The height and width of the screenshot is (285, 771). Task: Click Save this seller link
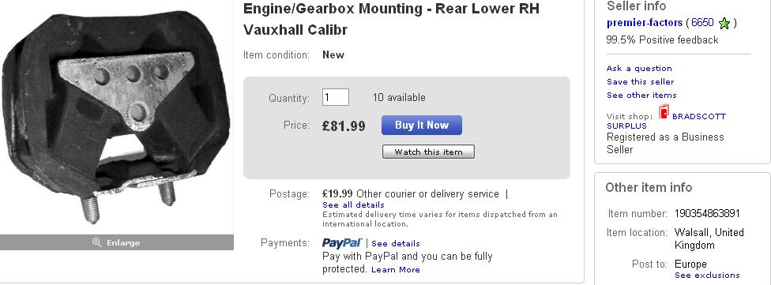[640, 81]
